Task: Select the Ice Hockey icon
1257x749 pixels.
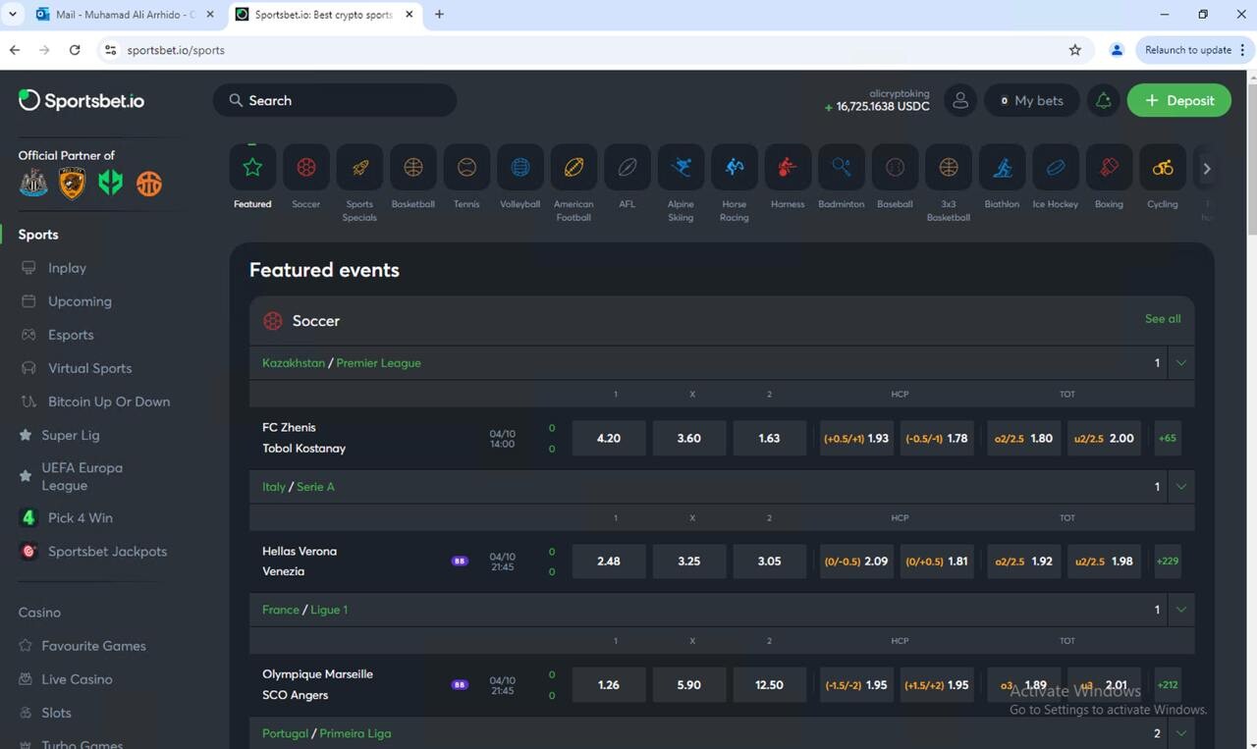Action: coord(1056,168)
